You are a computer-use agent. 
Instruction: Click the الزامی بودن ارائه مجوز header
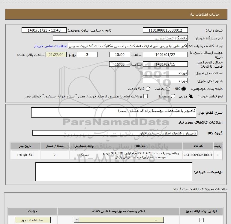[x=201, y=211]
